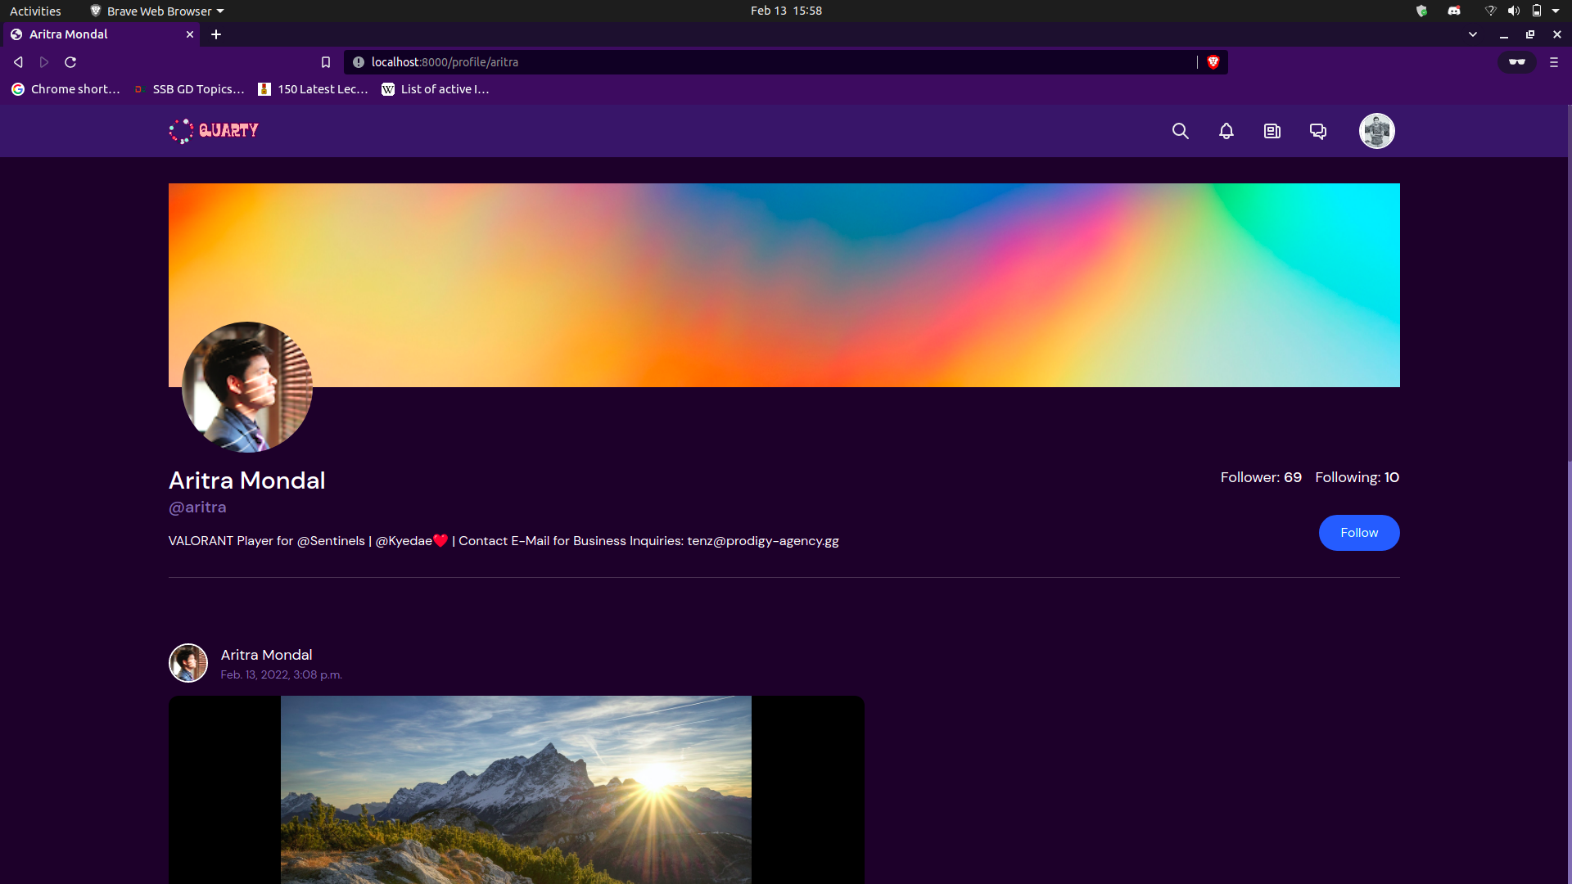The image size is (1572, 884).
Task: Open the logged-in user avatar in navbar
Action: 1376,131
